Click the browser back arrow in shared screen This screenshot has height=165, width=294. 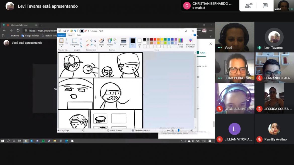pyautogui.click(x=4, y=31)
